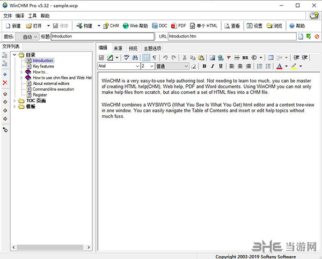The image size is (322, 259).
Task: Click the yellow highlight color pen
Action: click(294, 66)
